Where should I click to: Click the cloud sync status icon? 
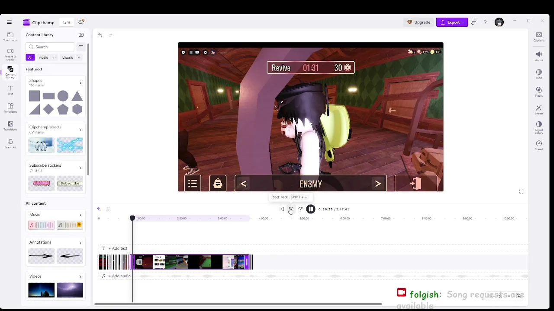tap(81, 22)
